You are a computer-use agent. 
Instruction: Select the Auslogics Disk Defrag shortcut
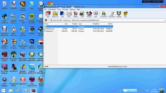point(23,69)
